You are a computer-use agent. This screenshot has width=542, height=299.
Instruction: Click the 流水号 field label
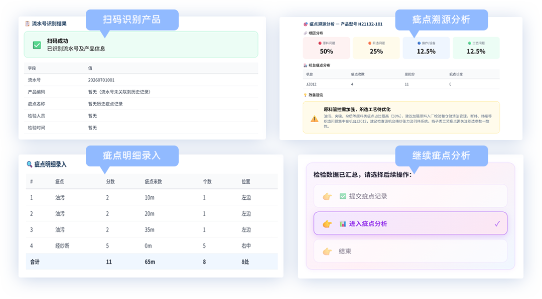(34, 80)
